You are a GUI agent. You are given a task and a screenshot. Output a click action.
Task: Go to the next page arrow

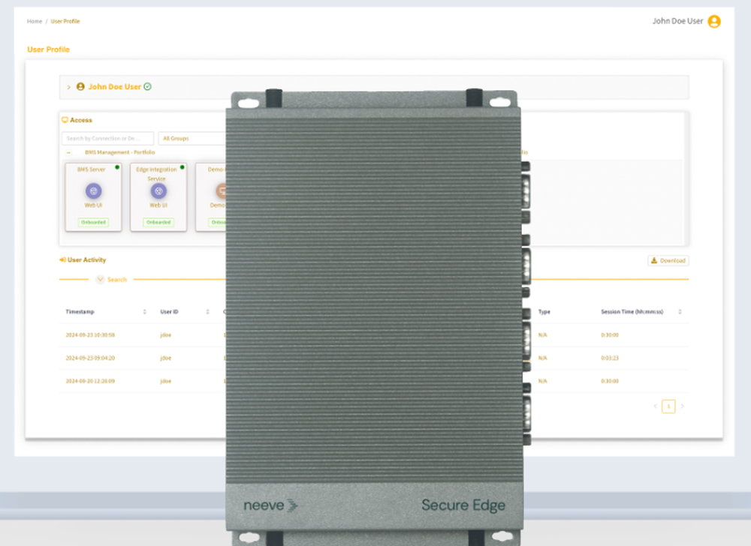point(682,406)
